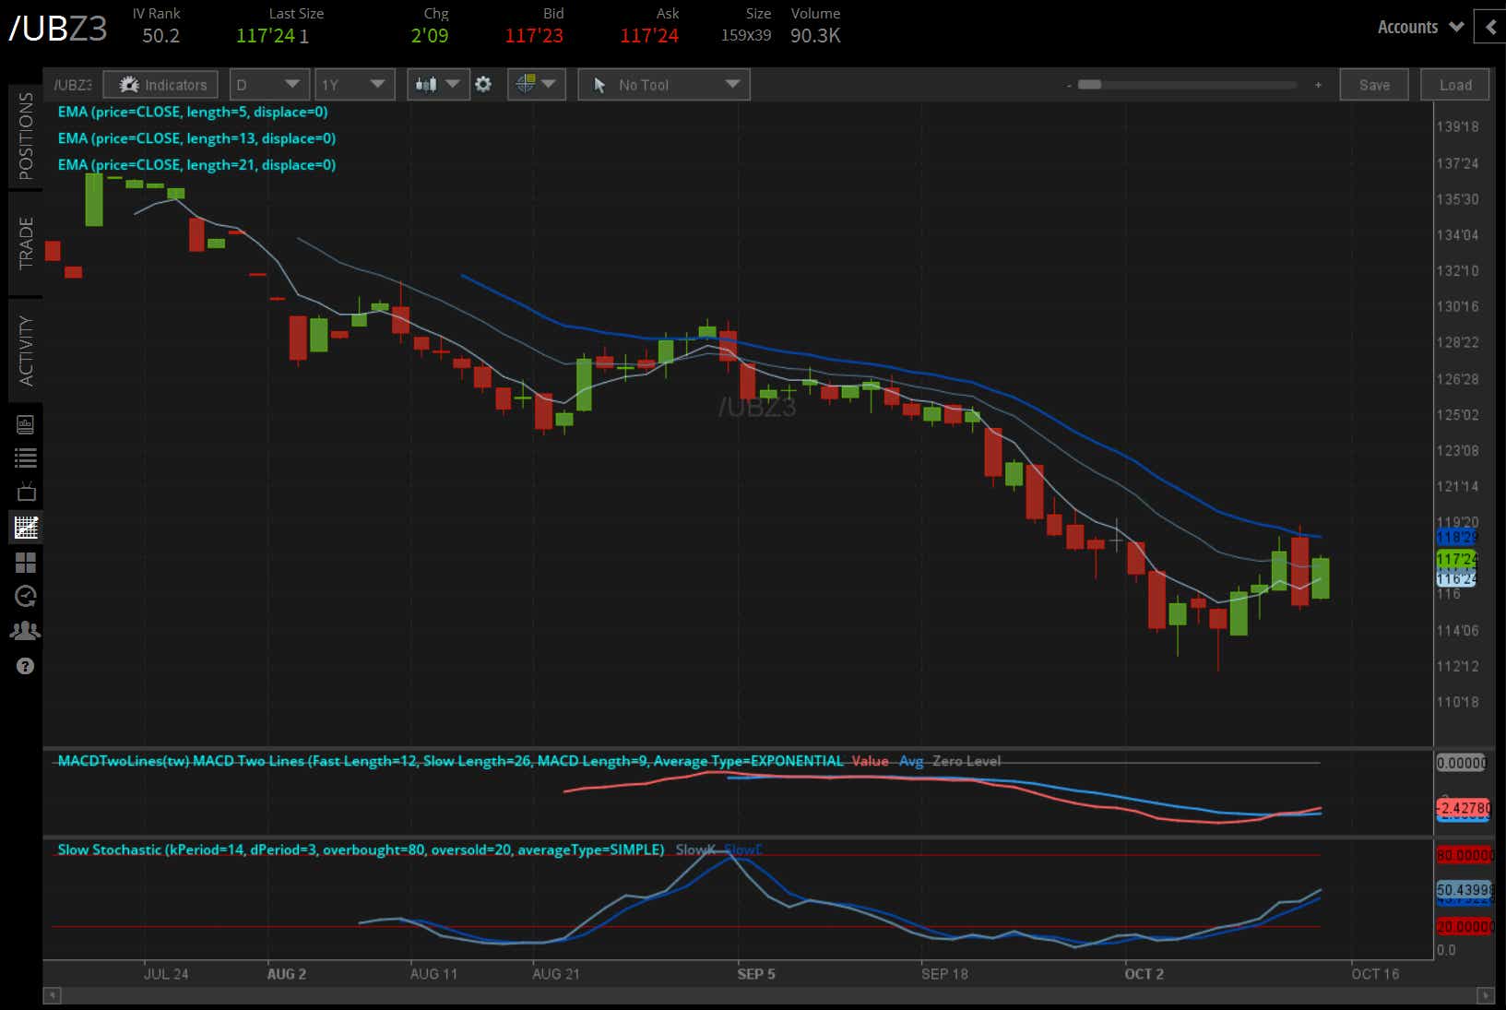1506x1010 pixels.
Task: Click the chart scrollbar left arrow
Action: 53,995
